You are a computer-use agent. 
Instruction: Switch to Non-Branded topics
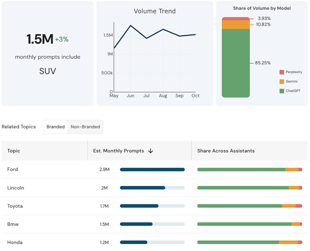tap(85, 127)
